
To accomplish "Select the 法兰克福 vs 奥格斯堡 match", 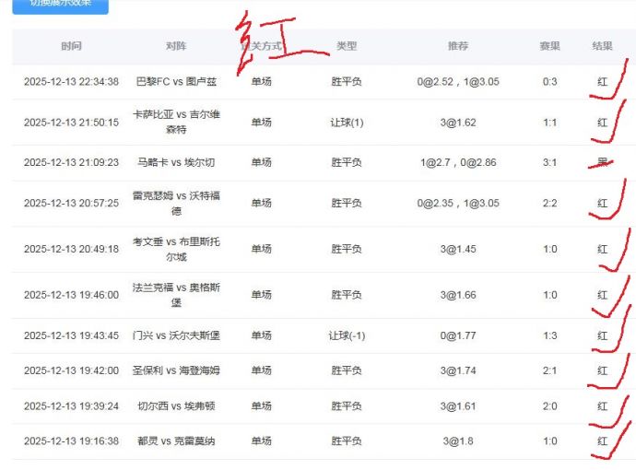I will coord(176,295).
